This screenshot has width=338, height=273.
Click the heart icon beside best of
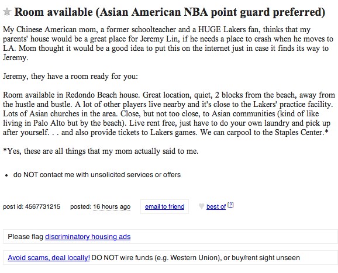201,206
